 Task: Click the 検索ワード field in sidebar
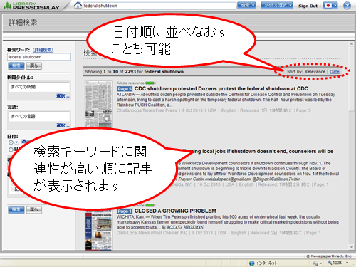coord(39,57)
